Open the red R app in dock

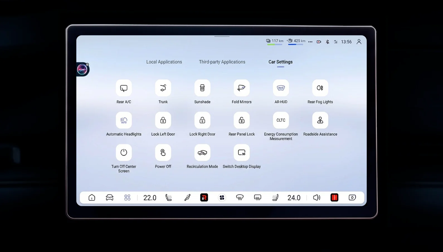(x=204, y=198)
